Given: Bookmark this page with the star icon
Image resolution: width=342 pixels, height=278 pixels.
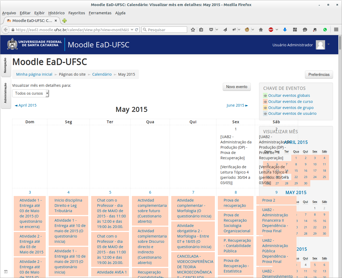Looking at the screenshot, I should pos(193,30).
